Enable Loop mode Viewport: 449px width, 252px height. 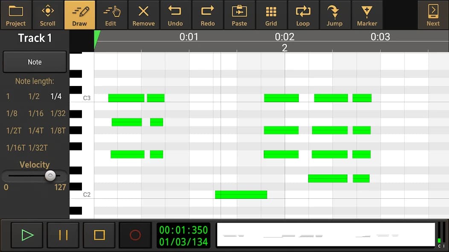303,15
